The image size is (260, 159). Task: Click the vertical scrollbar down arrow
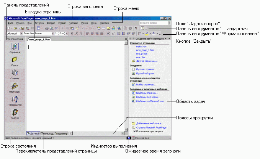(126, 130)
